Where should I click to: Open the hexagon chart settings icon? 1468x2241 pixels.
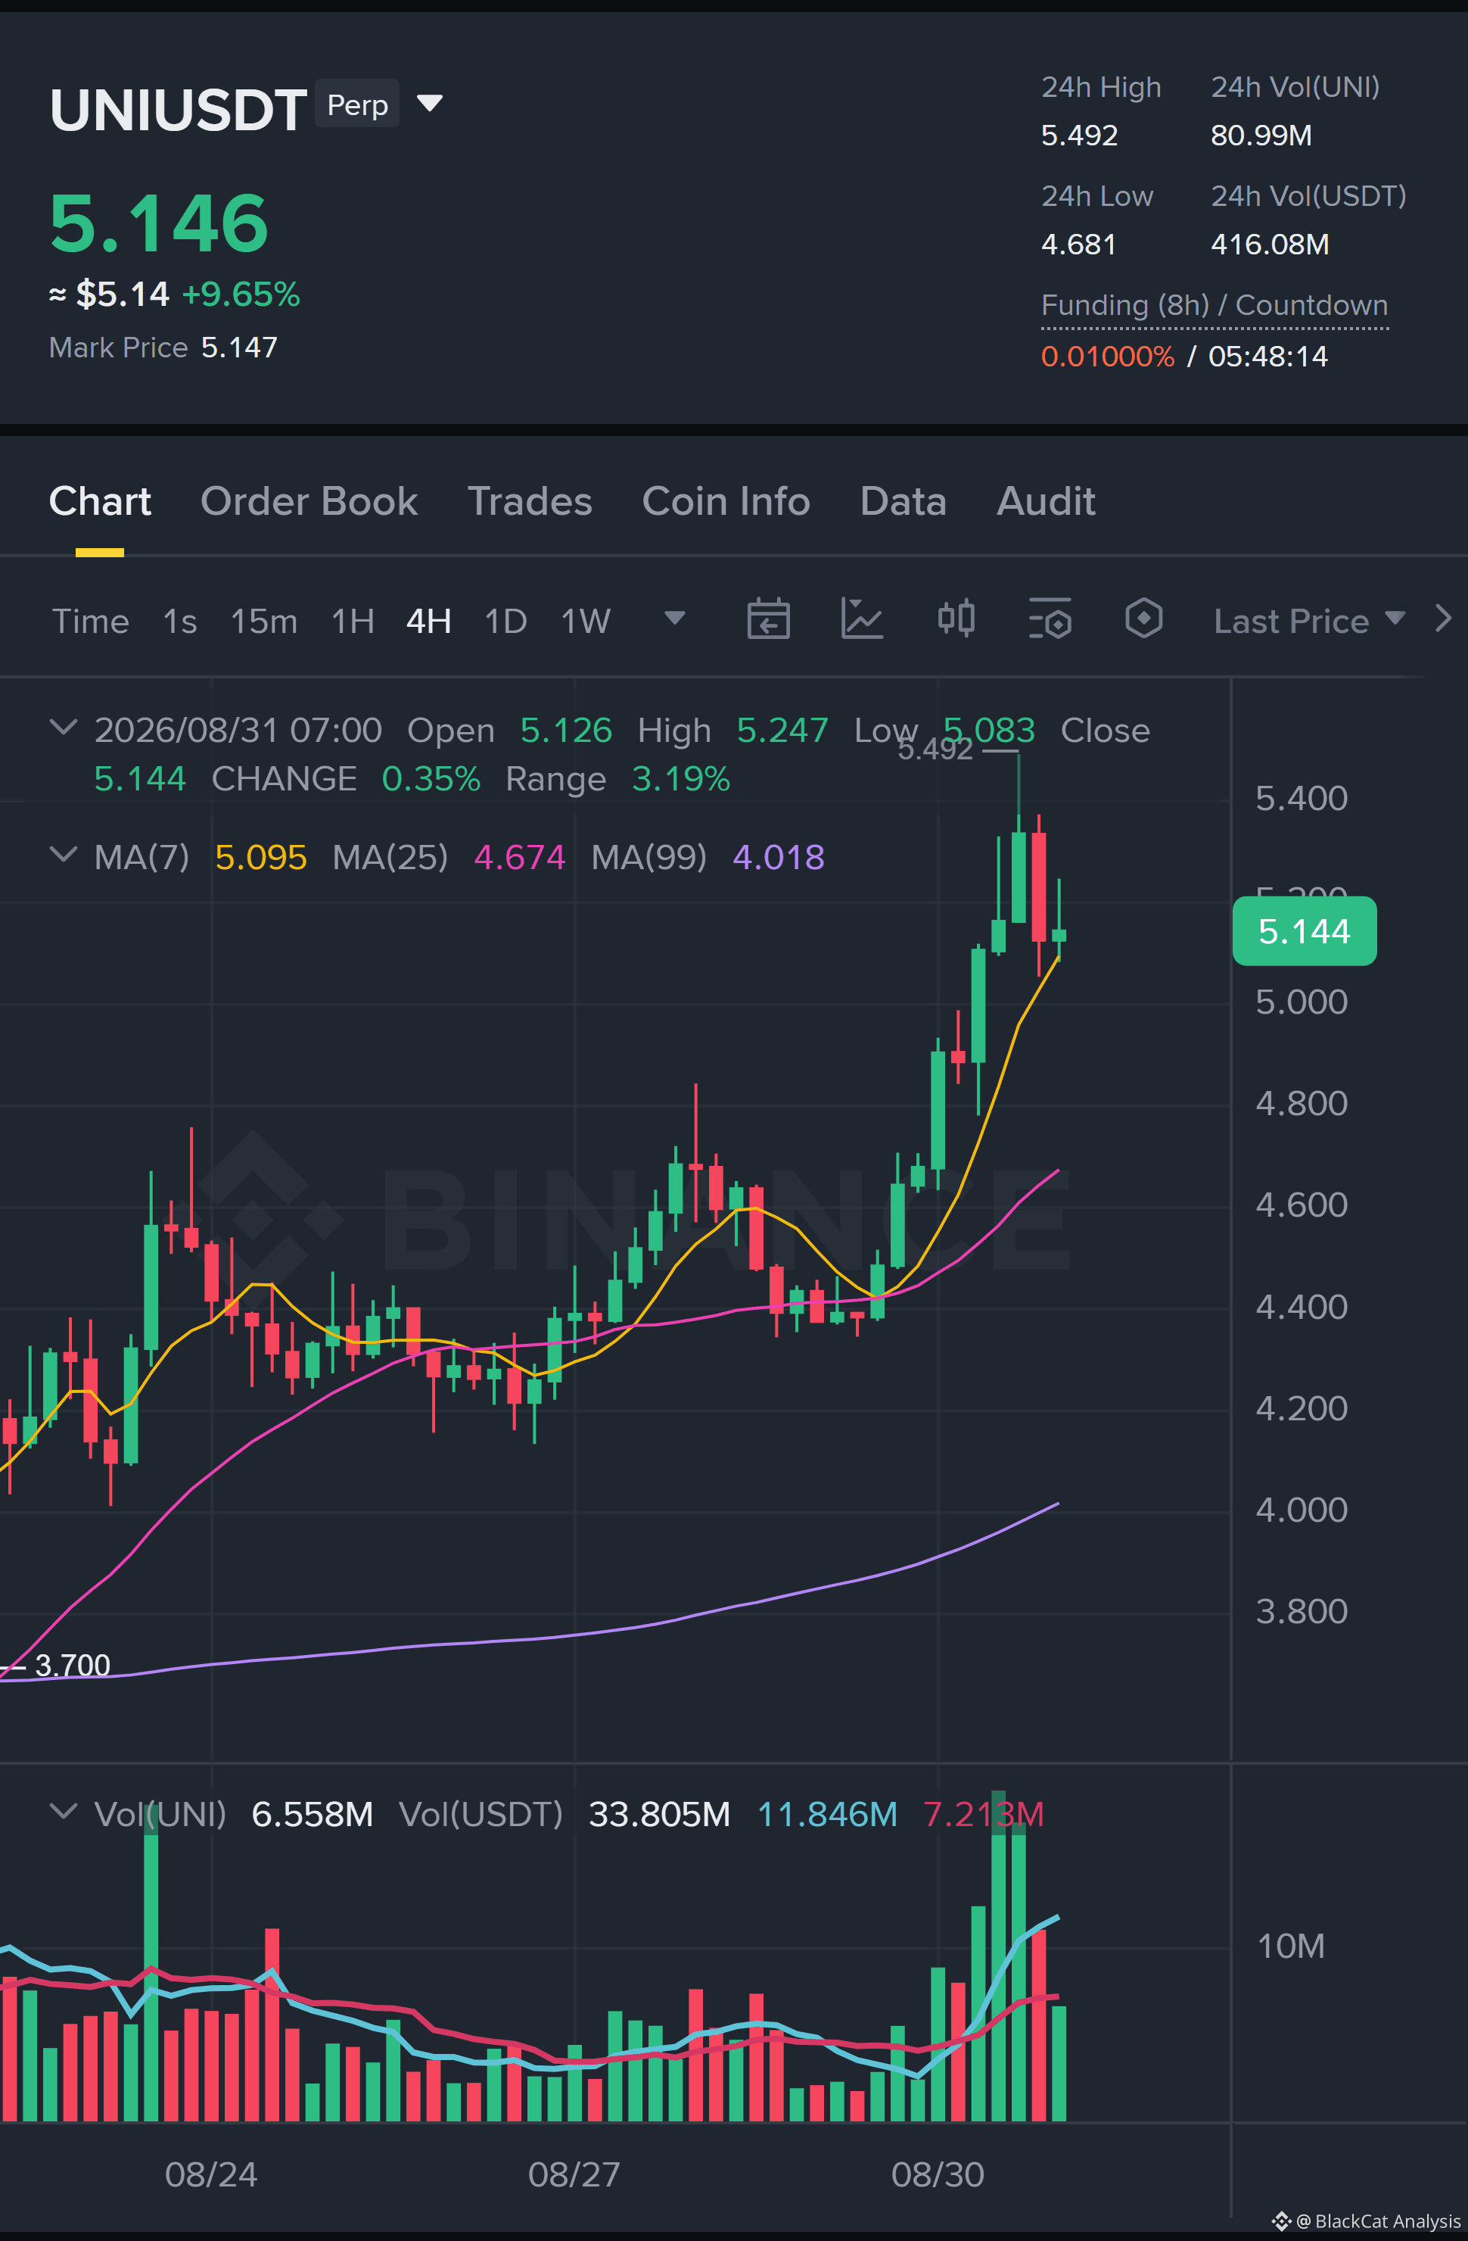pos(1143,619)
